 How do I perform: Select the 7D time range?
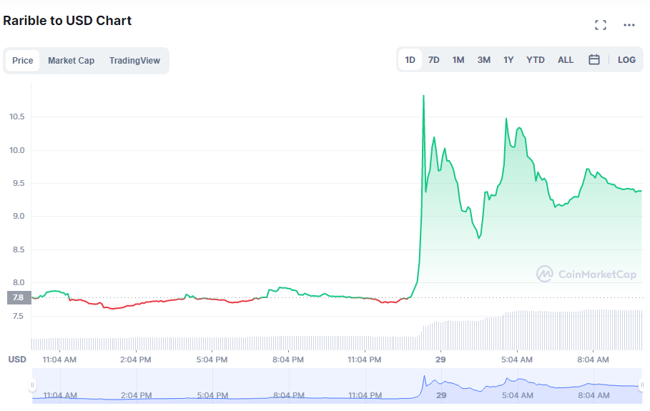pos(433,59)
